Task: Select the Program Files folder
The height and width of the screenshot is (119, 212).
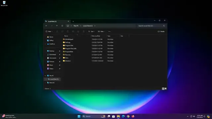Action: (68, 46)
